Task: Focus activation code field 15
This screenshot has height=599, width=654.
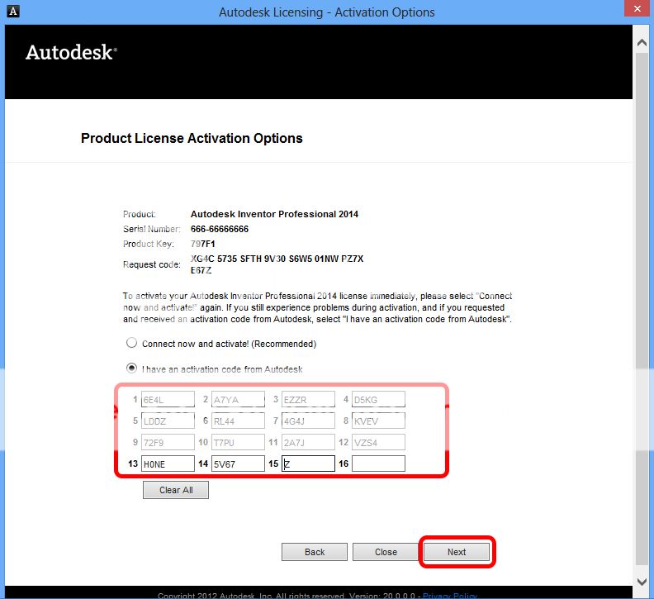Action: click(x=308, y=464)
